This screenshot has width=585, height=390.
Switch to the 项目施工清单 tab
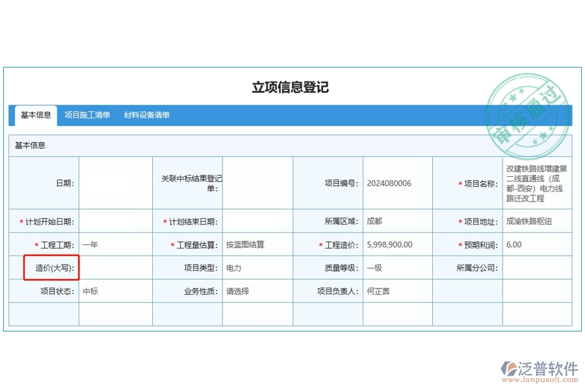point(87,115)
